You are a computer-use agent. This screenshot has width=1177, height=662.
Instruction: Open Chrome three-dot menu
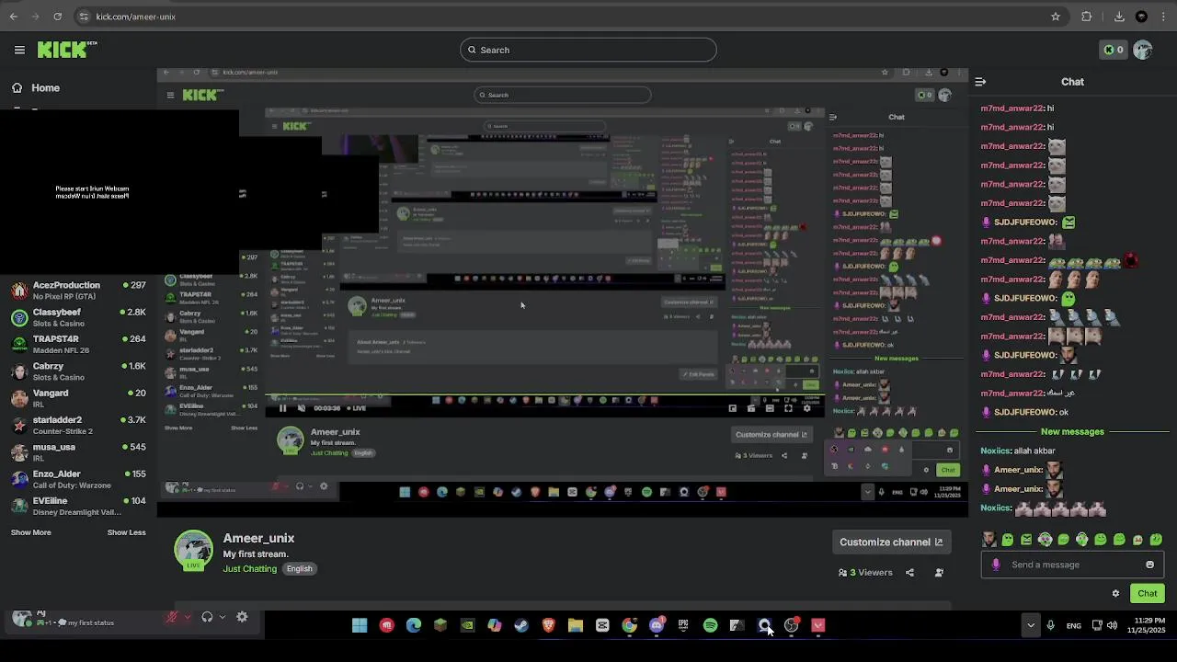(1164, 17)
